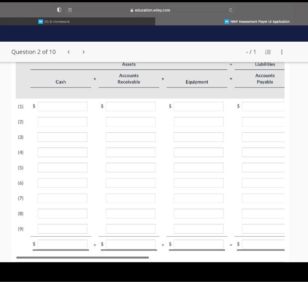308x282 pixels.
Task: Click the Cash field for row (5)
Action: 62,168
